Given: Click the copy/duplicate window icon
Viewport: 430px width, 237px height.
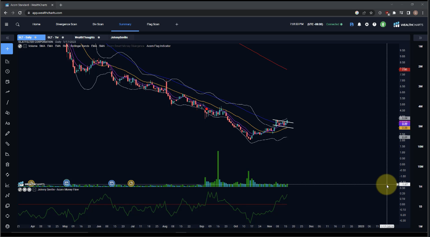Looking at the screenshot, I should click(x=7, y=206).
